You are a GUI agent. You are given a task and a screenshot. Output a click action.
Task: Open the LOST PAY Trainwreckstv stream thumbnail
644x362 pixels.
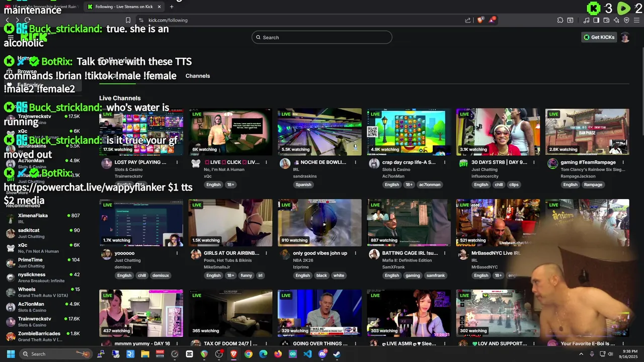pyautogui.click(x=141, y=132)
